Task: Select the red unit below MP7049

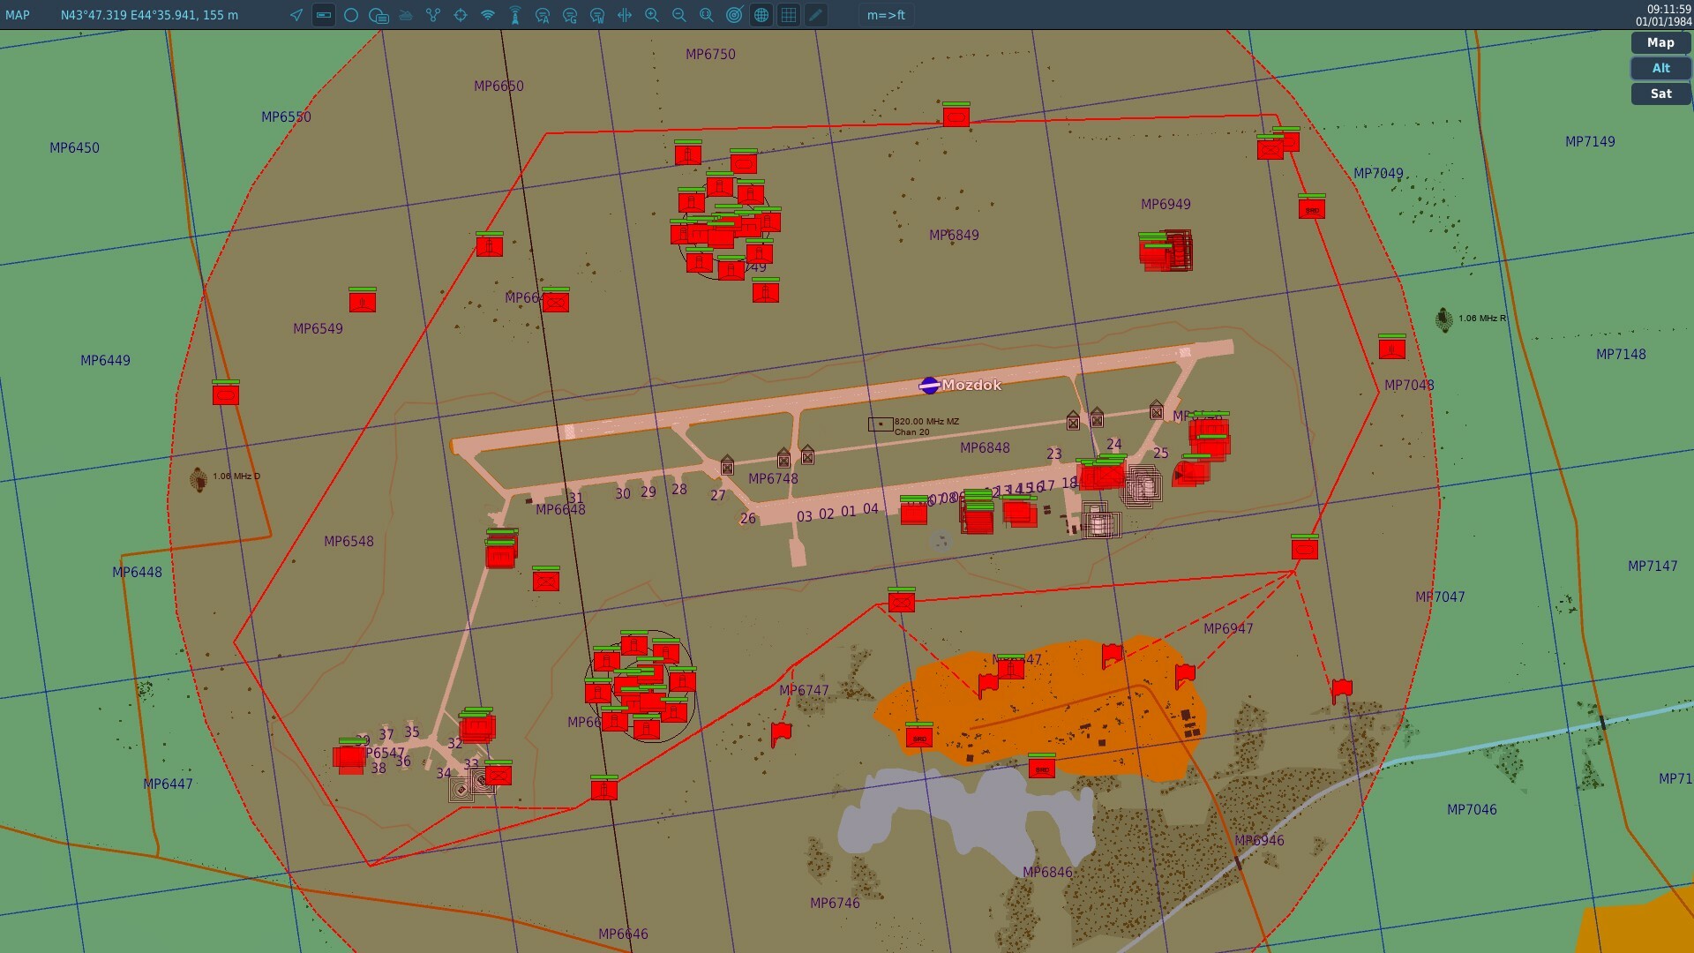Action: (1312, 207)
